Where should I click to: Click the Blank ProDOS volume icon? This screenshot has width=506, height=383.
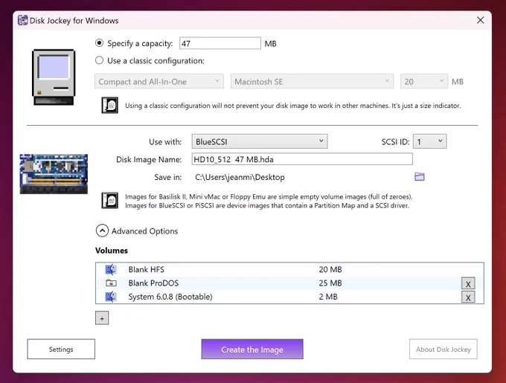[111, 283]
